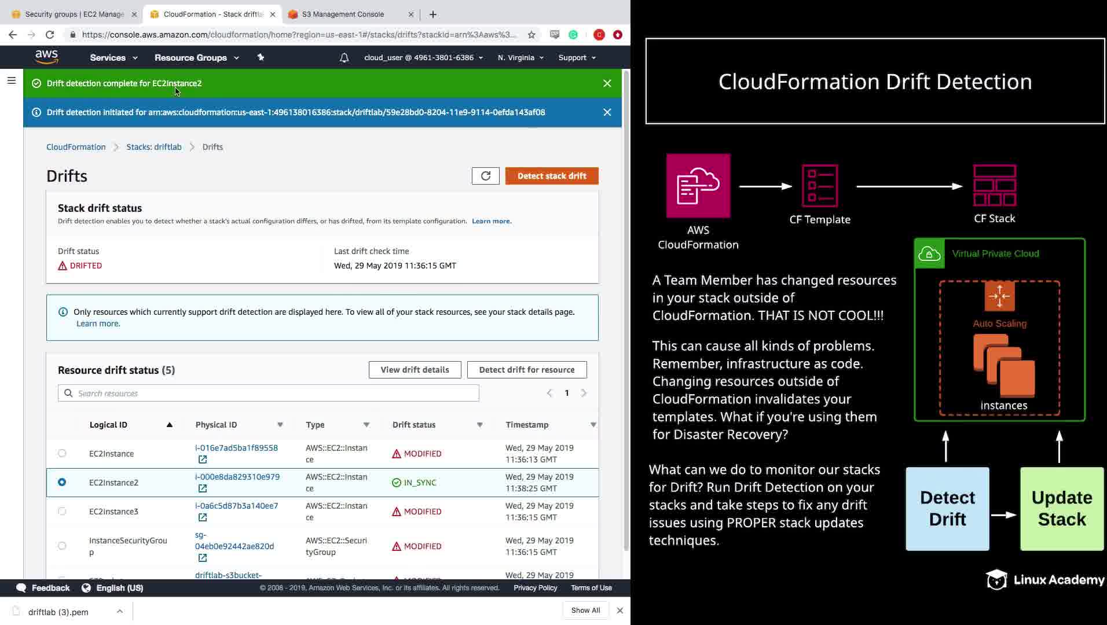Open the Resource Groups dropdown
This screenshot has width=1107, height=625.
197,58
